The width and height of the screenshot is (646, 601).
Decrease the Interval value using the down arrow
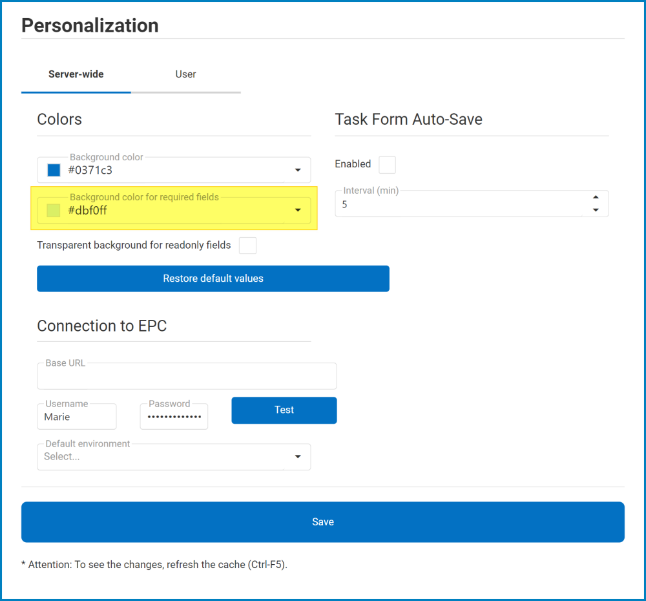pyautogui.click(x=596, y=209)
